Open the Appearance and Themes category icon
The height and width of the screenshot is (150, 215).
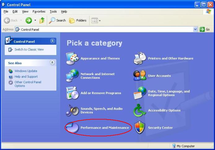click(72, 58)
